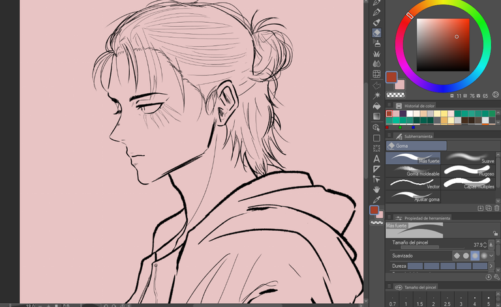The image size is (501, 307).
Task: Select the Text tool icon
Action: pyautogui.click(x=376, y=158)
